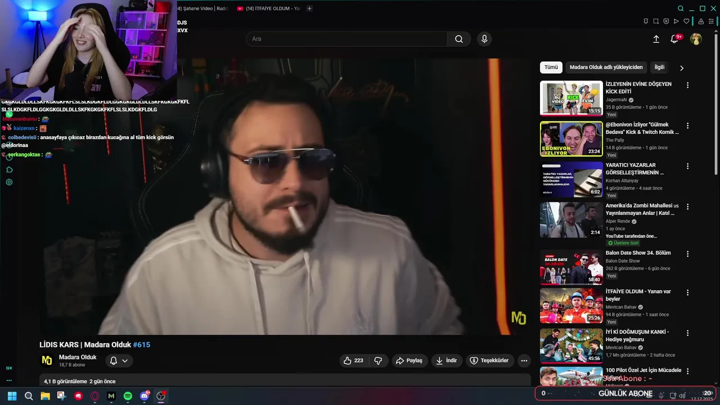Open the İZLEYENİN EVİNE DÖŞEYEN KİCK EDİTİ thumbnail
Viewport: 720px width, 405px height.
pos(571,98)
